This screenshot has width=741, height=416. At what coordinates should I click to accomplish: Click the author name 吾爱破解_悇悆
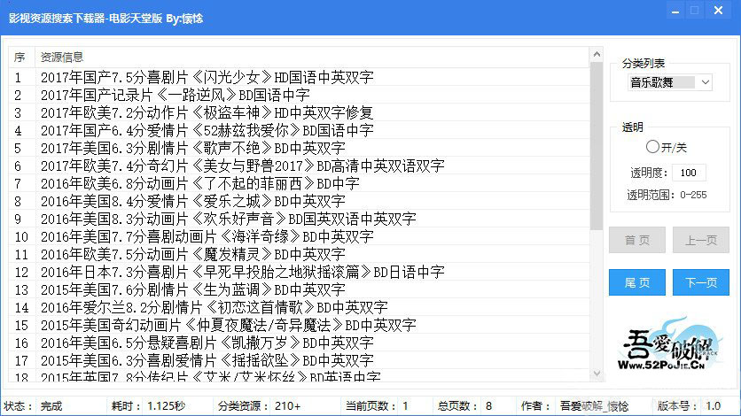coord(594,406)
